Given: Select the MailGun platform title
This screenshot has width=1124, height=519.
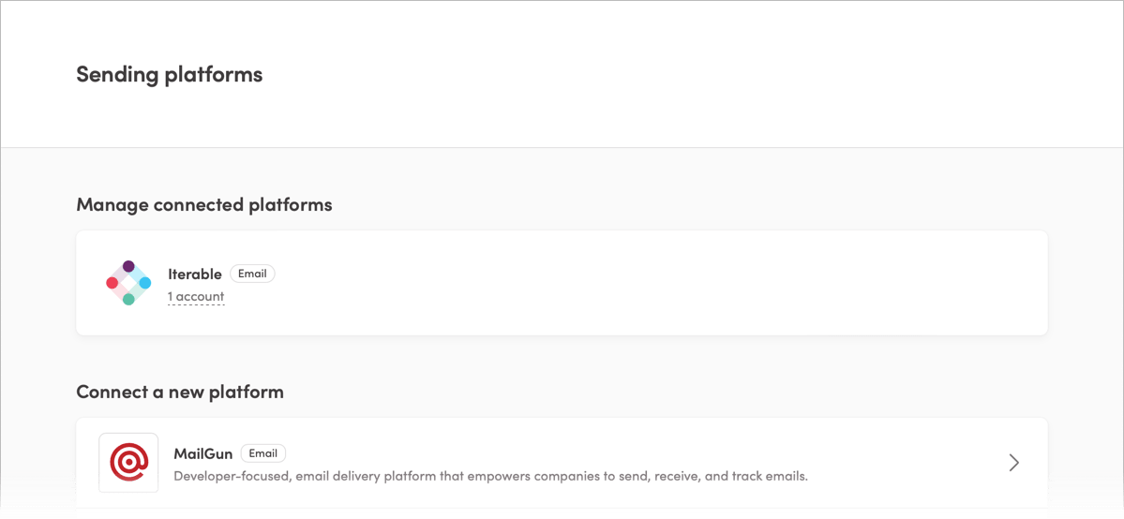Looking at the screenshot, I should coord(202,453).
